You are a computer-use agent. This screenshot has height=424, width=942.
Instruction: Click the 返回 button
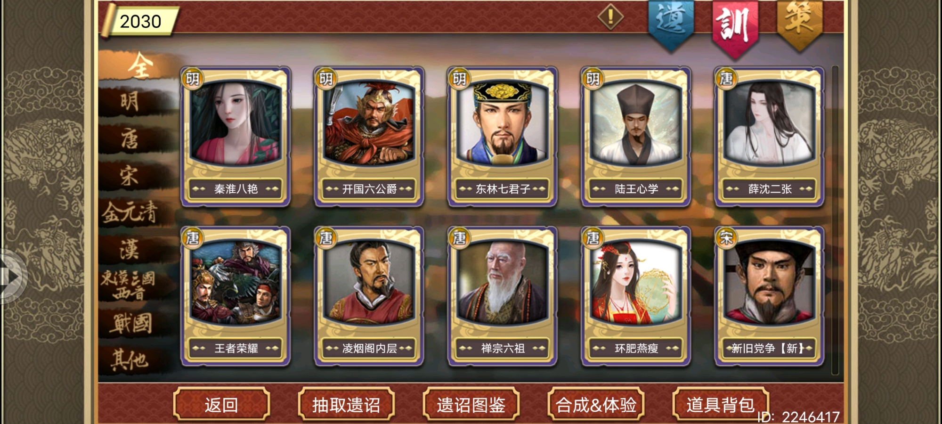click(221, 404)
